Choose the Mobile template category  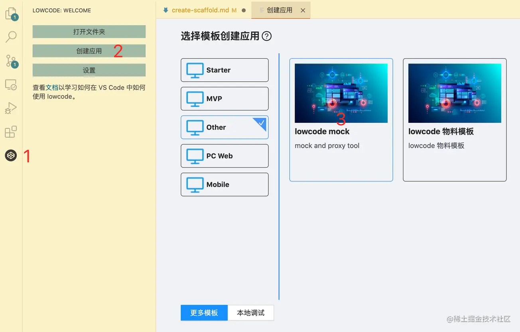pyautogui.click(x=225, y=185)
